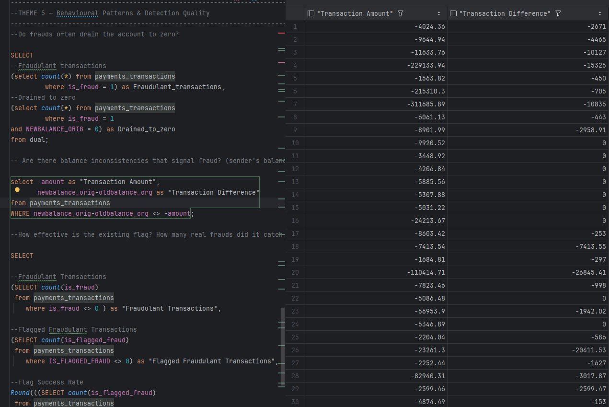Click the column icon beside "Transaction Difference"
The width and height of the screenshot is (609, 407).
click(453, 13)
